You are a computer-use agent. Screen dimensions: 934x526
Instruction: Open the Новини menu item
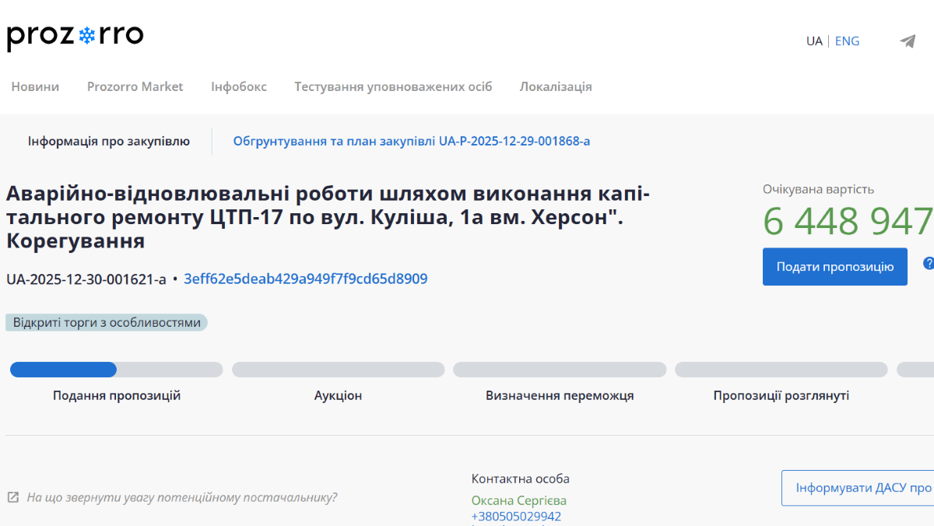(35, 86)
